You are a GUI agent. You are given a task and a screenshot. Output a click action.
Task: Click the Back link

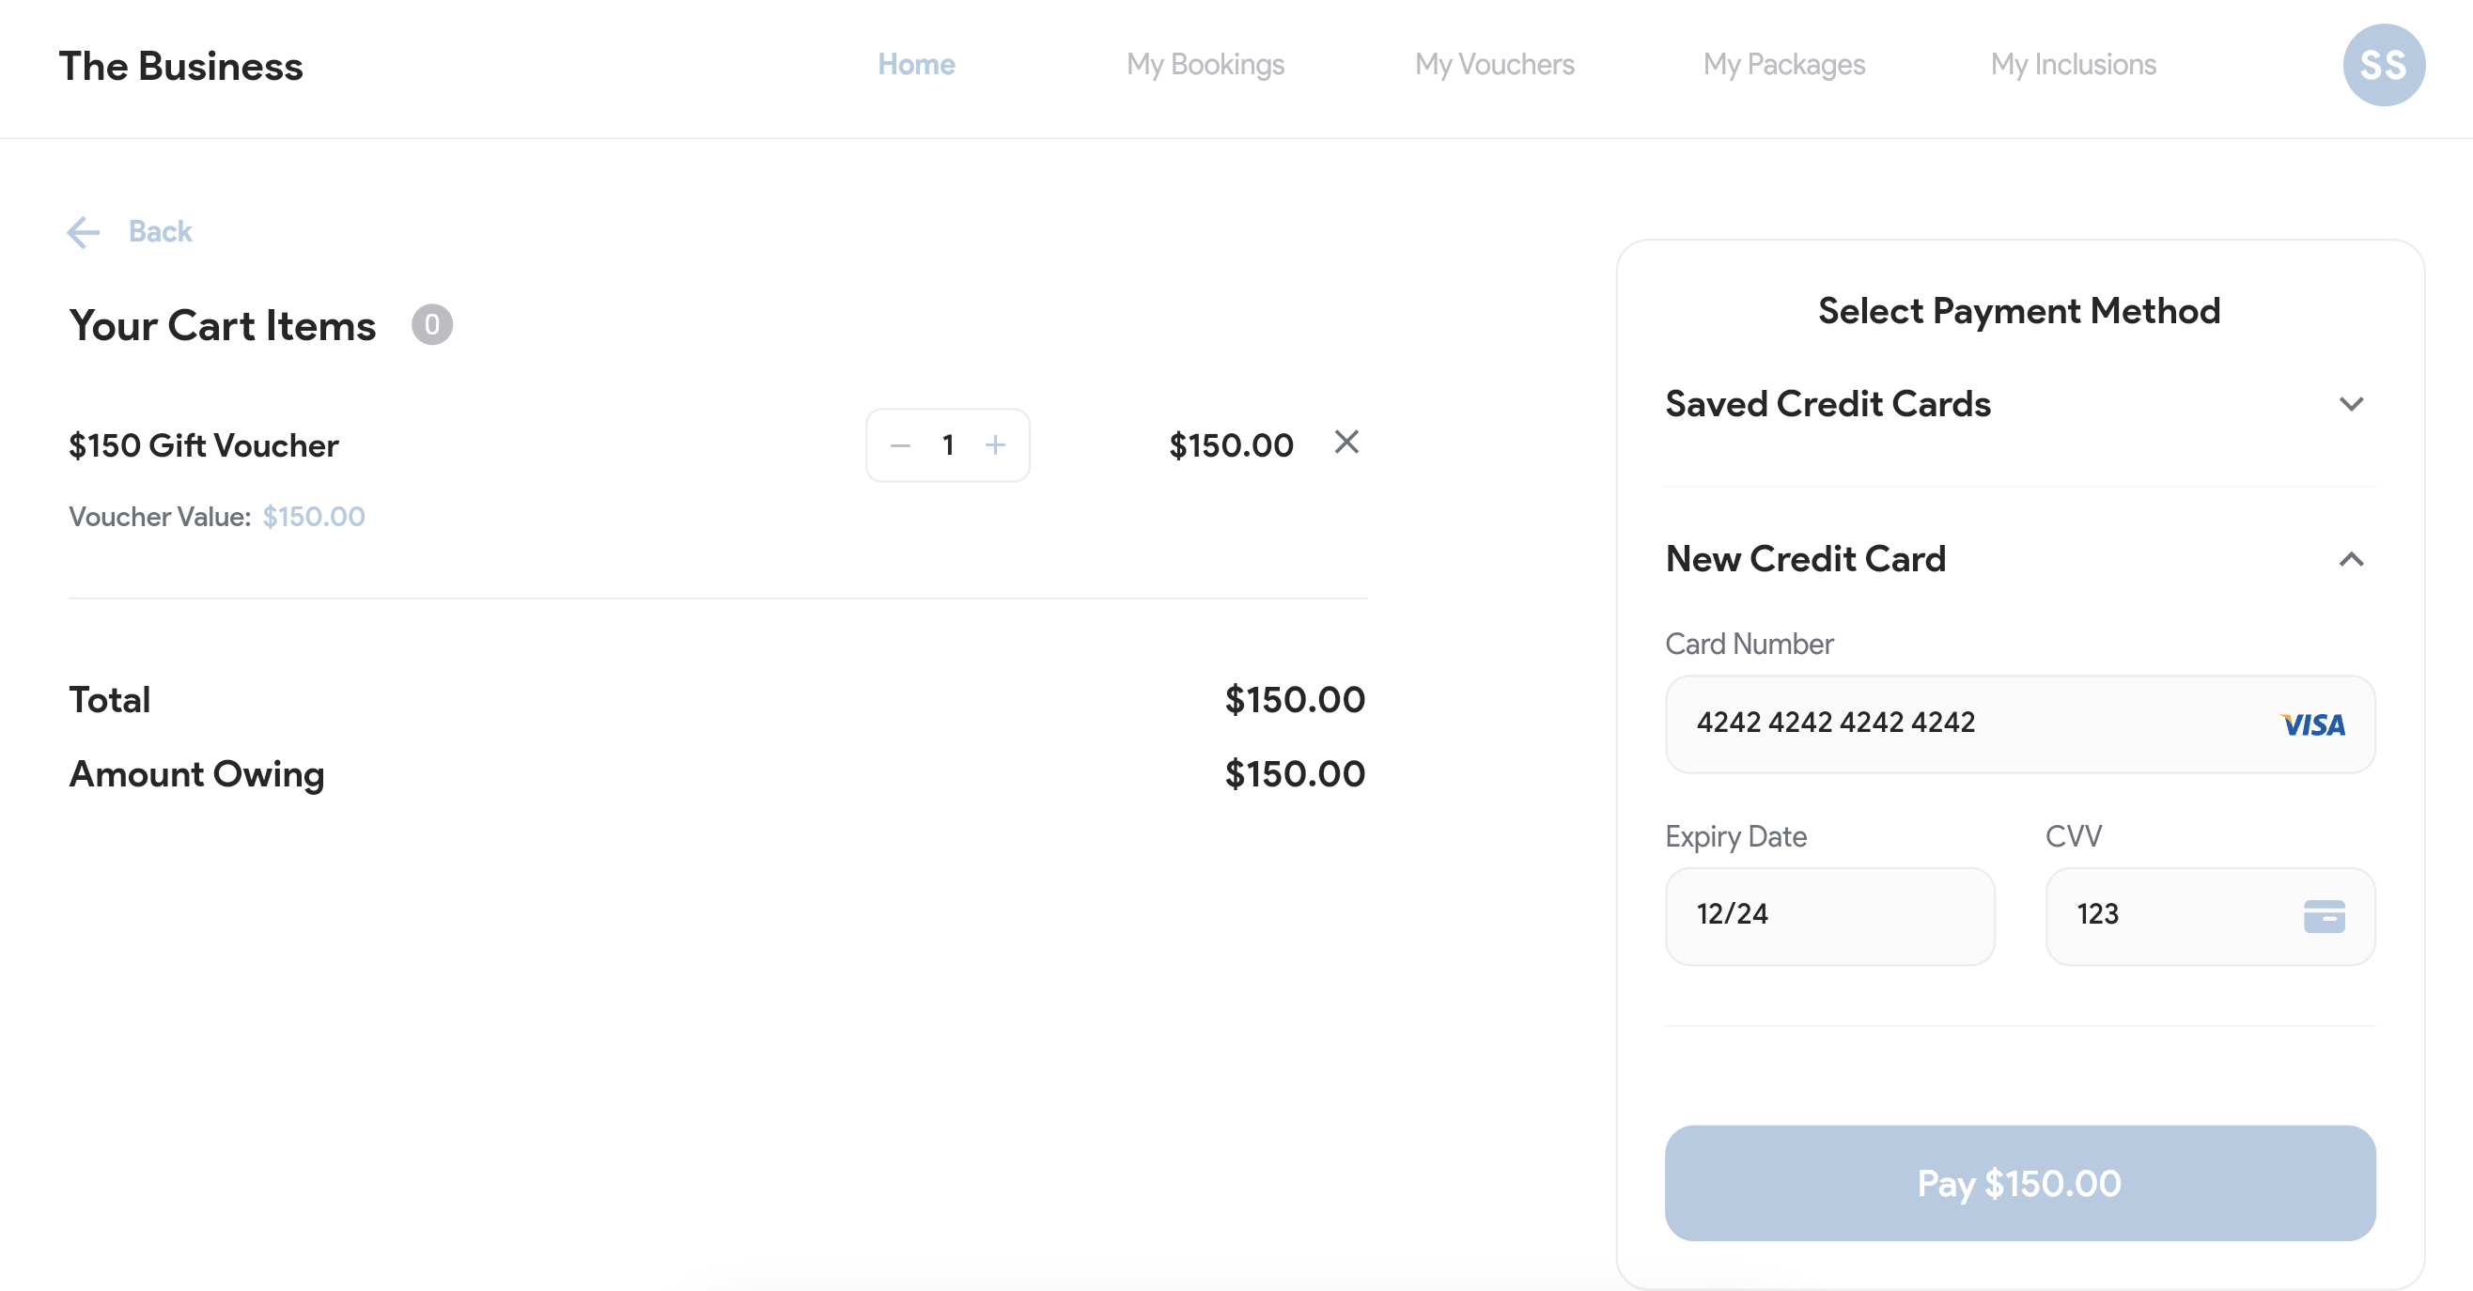click(x=161, y=232)
